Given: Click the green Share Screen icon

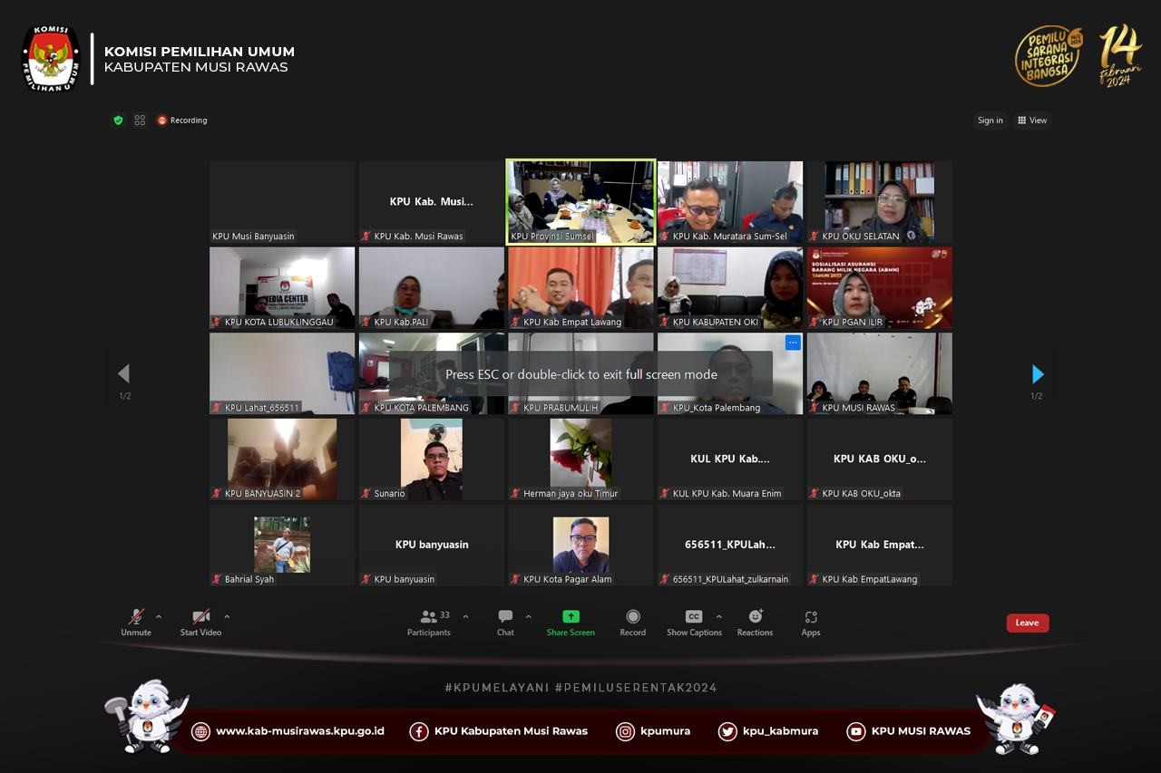Looking at the screenshot, I should pyautogui.click(x=571, y=617).
